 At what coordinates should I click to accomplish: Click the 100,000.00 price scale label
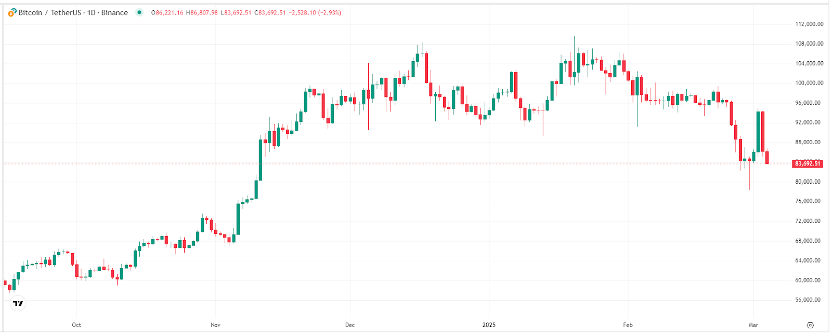809,83
